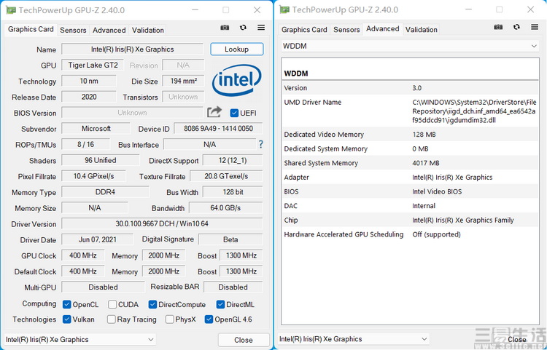Open the GPU selector dropdown in the left window
This screenshot has height=350, width=547.
point(80,339)
